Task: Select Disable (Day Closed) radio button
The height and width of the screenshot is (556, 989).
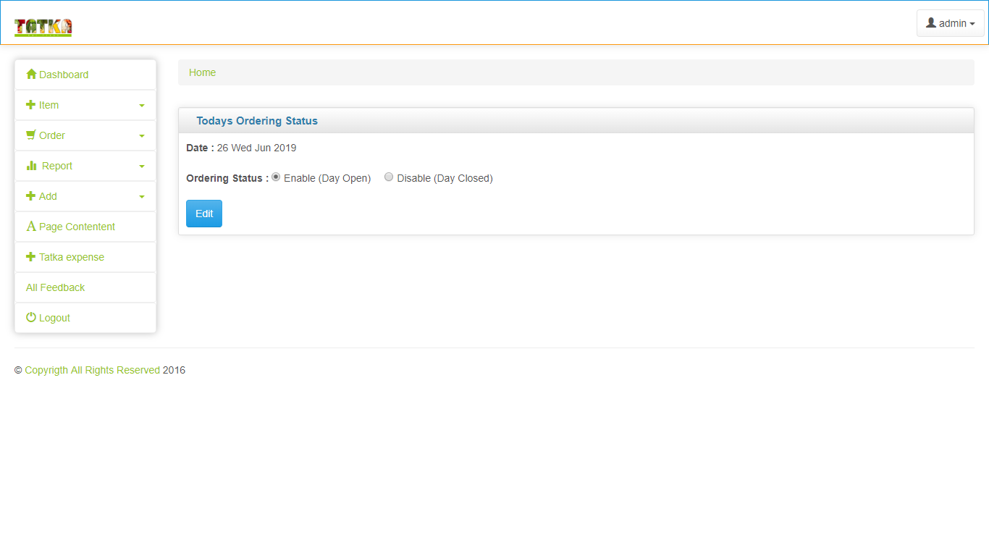Action: 389,177
